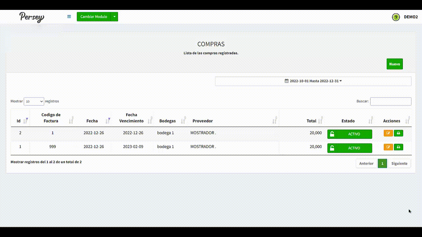Toggle ACTIVO state for purchase Id 1
422x237 pixels.
[349, 148]
